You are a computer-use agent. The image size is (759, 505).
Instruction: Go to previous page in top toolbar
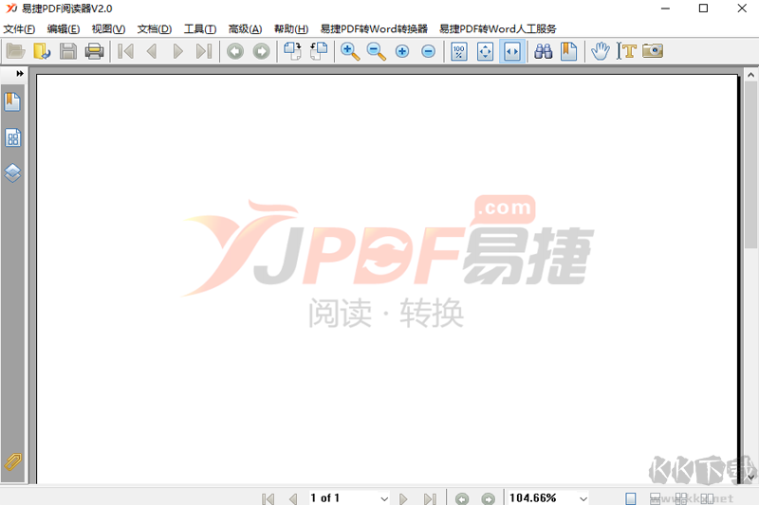pos(152,51)
